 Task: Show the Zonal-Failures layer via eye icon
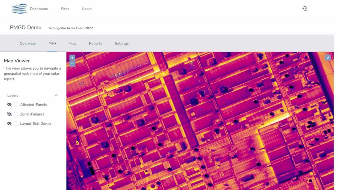(x=9, y=114)
